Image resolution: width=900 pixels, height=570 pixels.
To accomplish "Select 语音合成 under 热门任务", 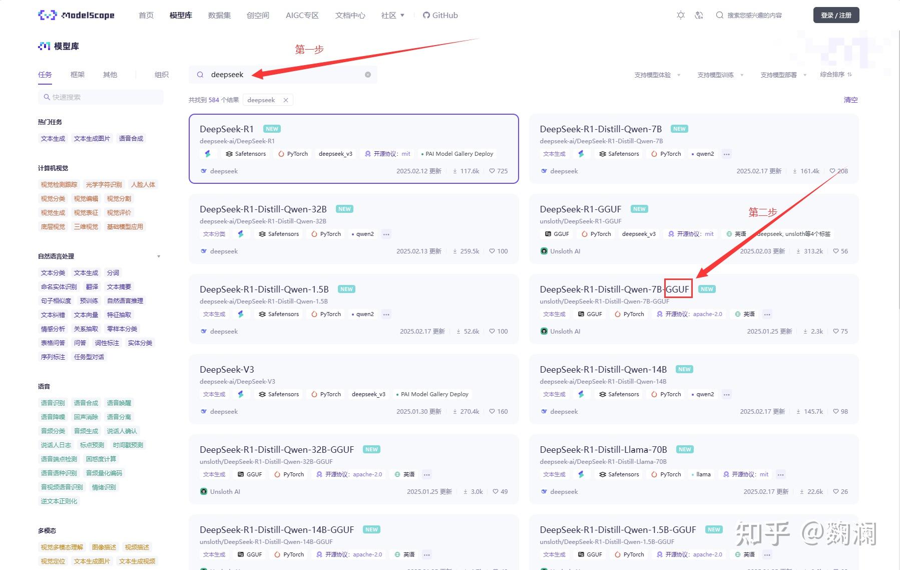I will (131, 139).
